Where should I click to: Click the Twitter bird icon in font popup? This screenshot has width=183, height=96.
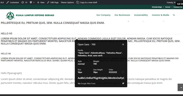point(123,83)
